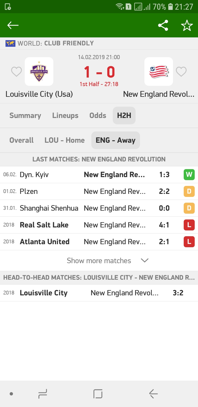Open New England Revolution team logo
The image size is (198, 407).
pos(159,71)
